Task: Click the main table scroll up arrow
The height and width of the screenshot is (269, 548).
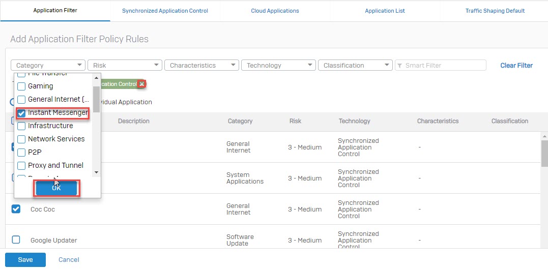Action: point(544,136)
